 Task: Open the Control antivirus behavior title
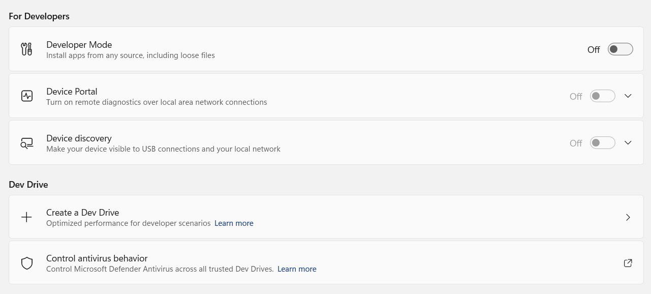tap(97, 258)
